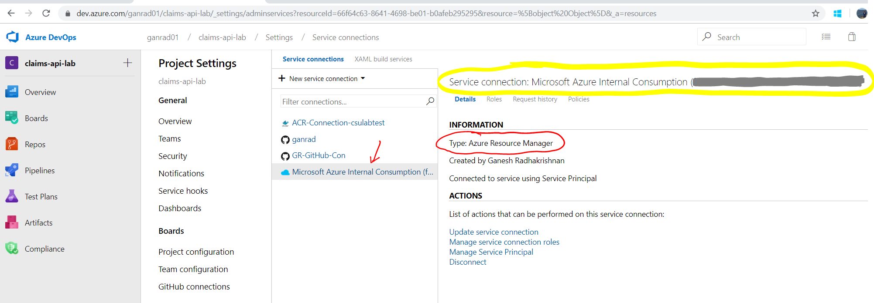Bookmark this page with the star icon

pos(816,13)
